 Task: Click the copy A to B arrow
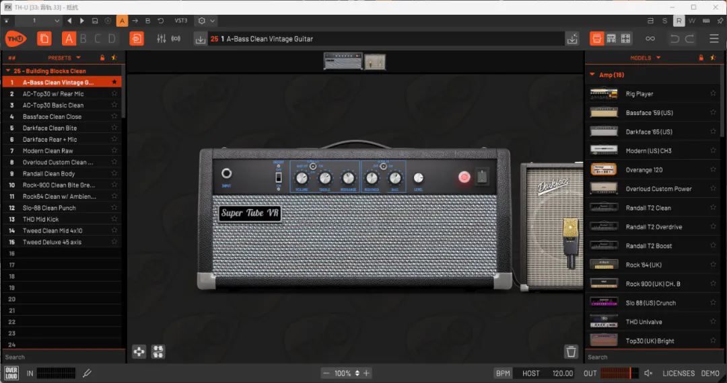tap(135, 21)
